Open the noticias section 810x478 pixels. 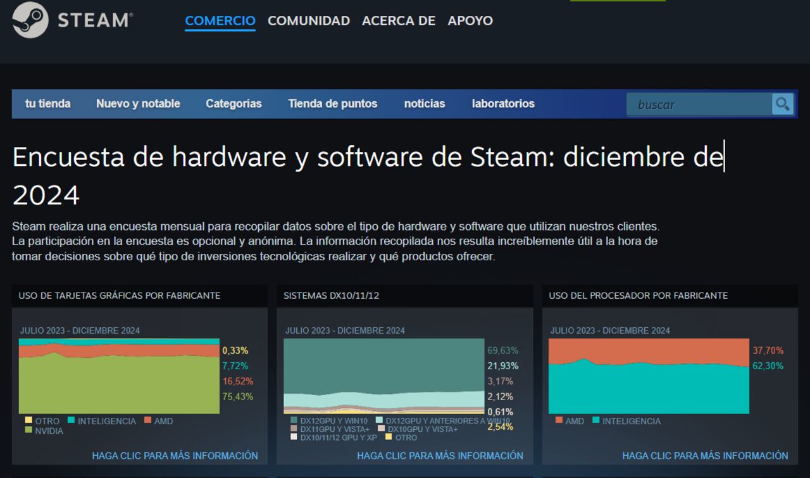coord(425,104)
